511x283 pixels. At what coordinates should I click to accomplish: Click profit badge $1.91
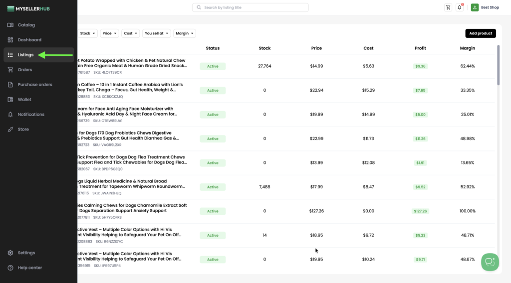420,162
